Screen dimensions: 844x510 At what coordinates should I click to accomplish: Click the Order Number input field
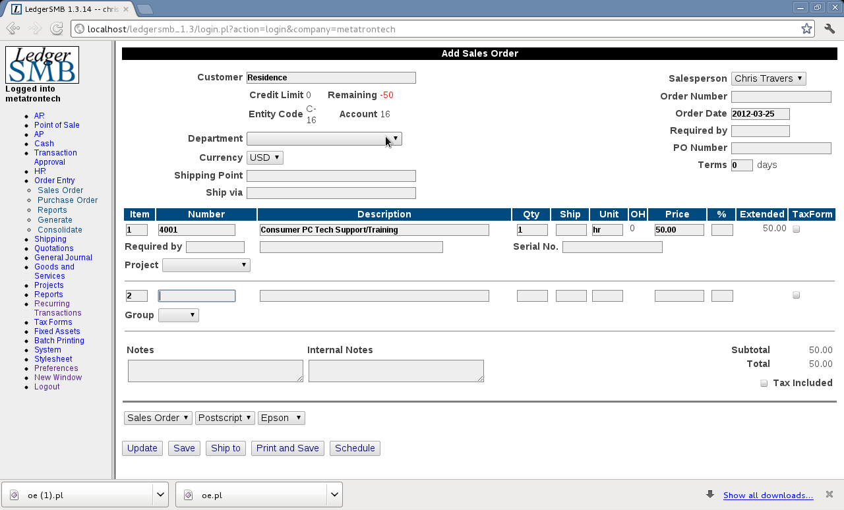click(x=781, y=97)
